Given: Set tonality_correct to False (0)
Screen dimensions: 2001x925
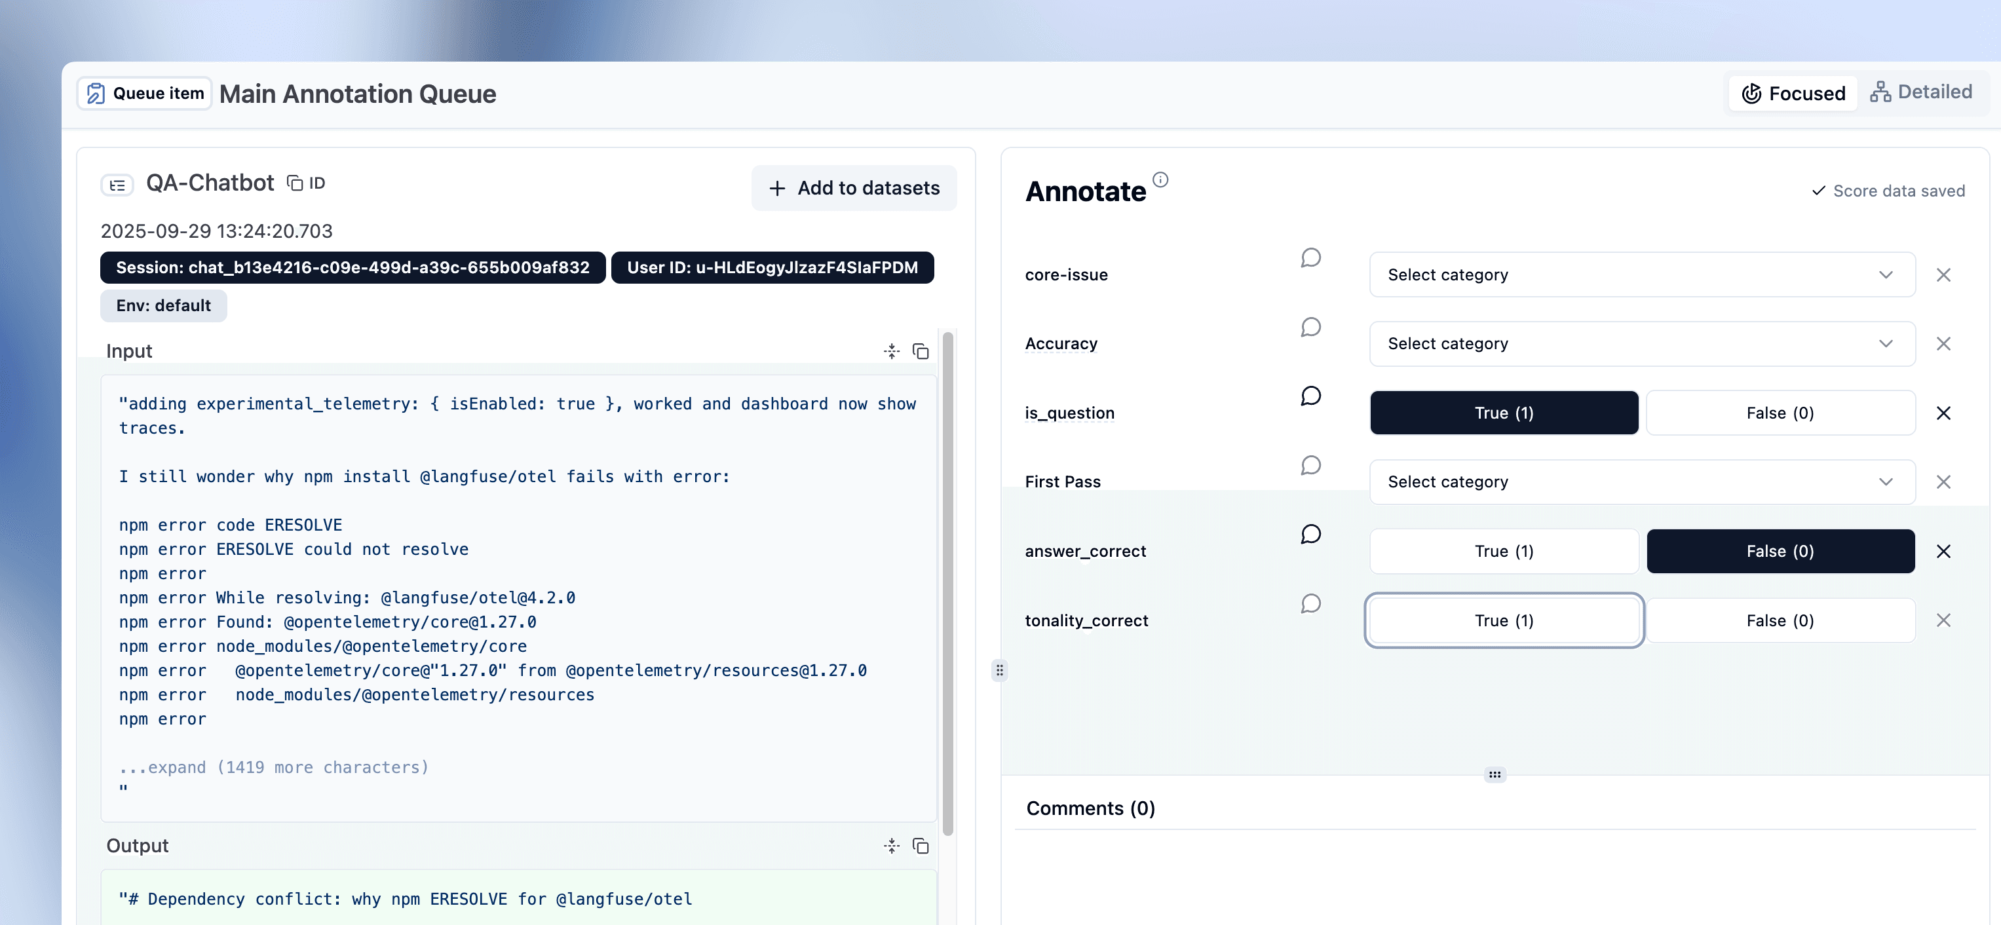Looking at the screenshot, I should tap(1780, 620).
